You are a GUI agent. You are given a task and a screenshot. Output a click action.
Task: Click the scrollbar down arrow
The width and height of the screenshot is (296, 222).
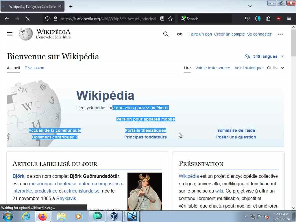293,208
